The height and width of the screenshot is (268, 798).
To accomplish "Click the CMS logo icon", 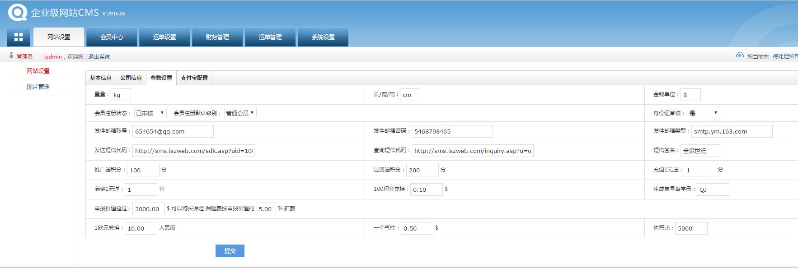I will pos(17,12).
